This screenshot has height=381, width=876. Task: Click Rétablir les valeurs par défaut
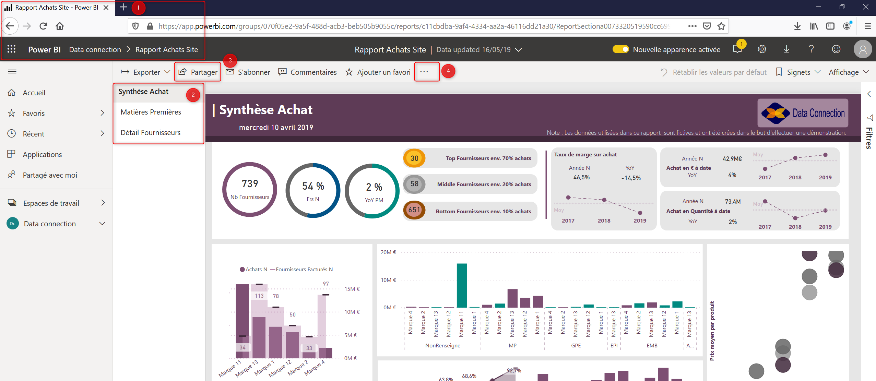point(713,72)
